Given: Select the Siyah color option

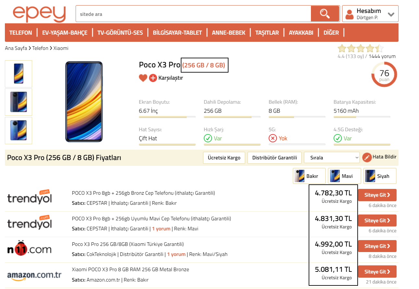Looking at the screenshot, I should coord(380,176).
